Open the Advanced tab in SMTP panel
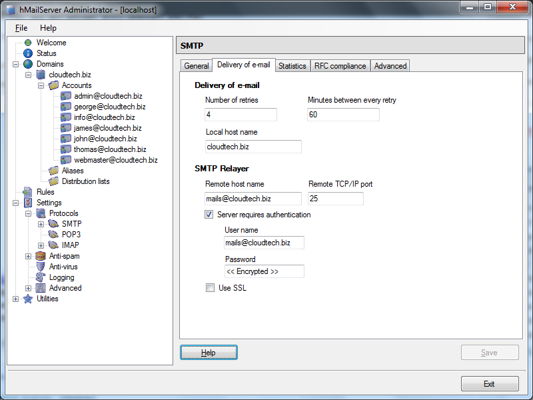This screenshot has width=533, height=400. click(x=390, y=65)
